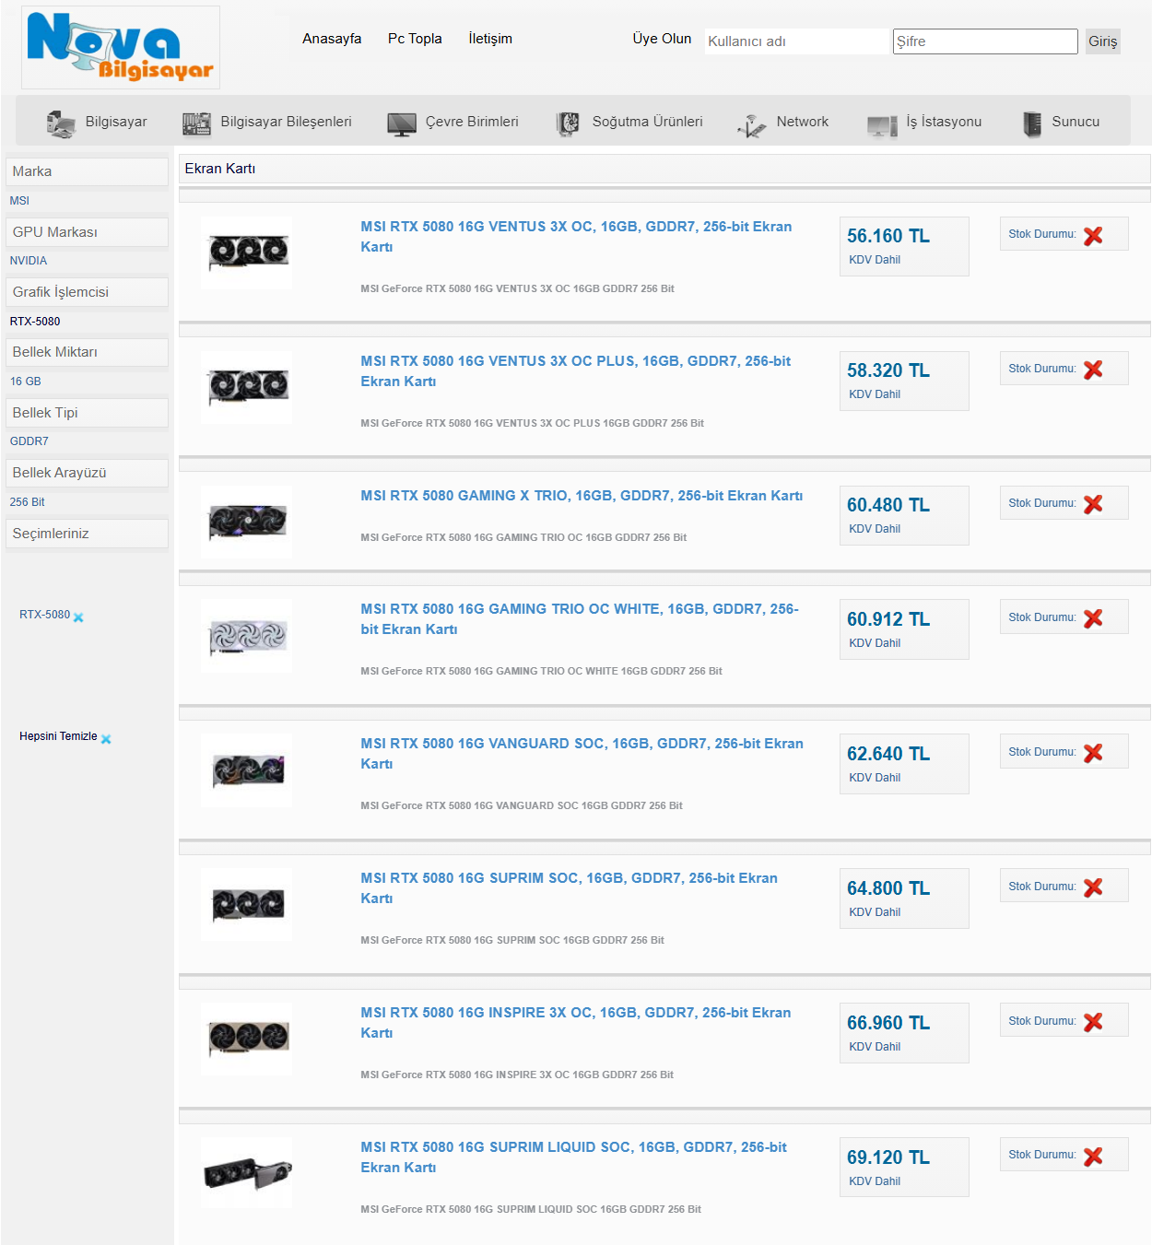Click the 56.160 TL price

tap(888, 236)
